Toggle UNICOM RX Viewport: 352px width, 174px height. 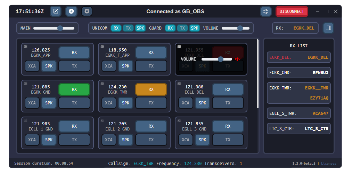point(116,28)
